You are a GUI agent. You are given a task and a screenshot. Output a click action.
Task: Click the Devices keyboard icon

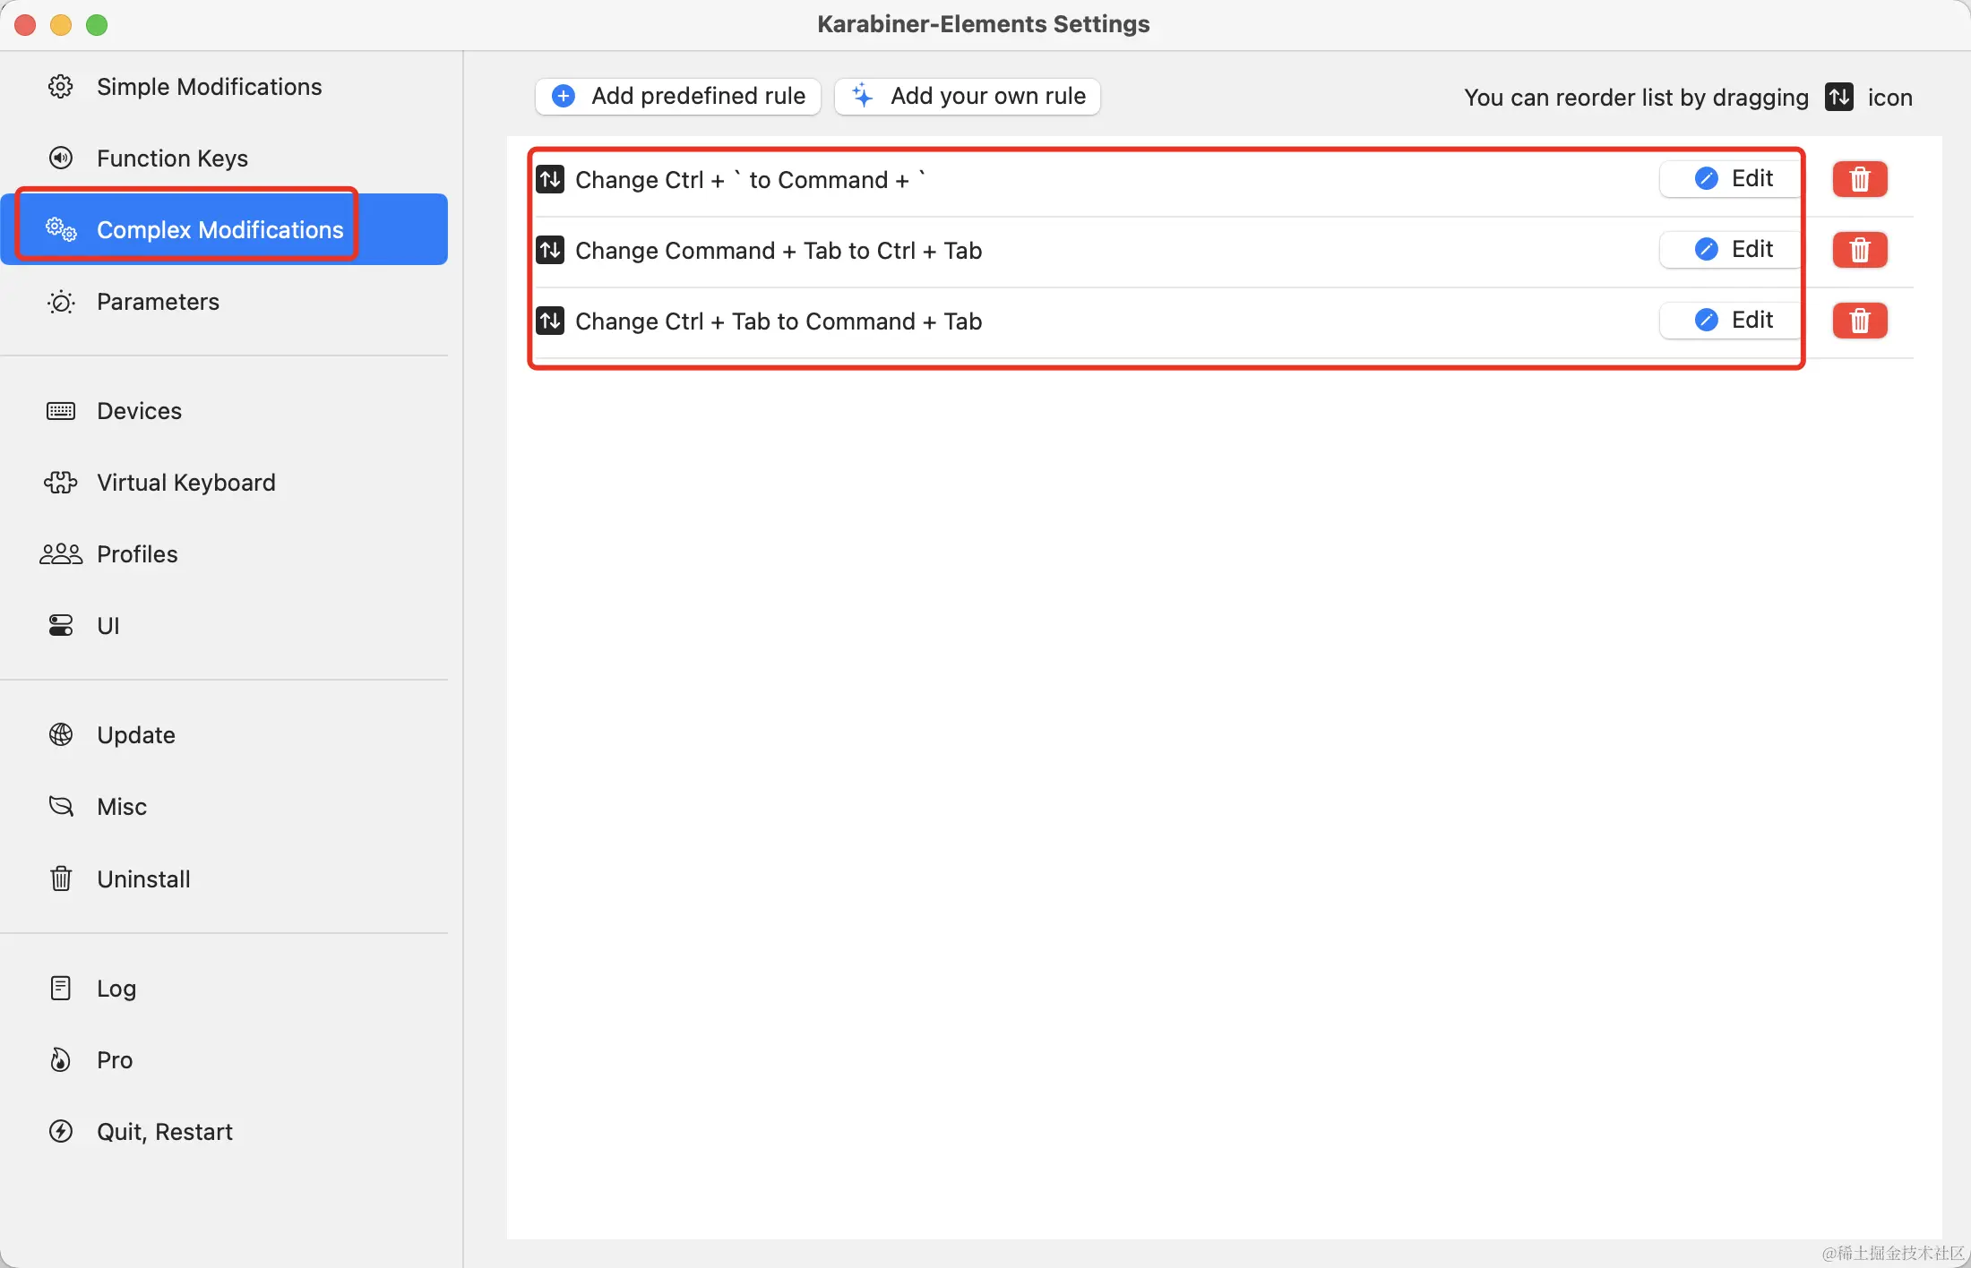coord(61,411)
